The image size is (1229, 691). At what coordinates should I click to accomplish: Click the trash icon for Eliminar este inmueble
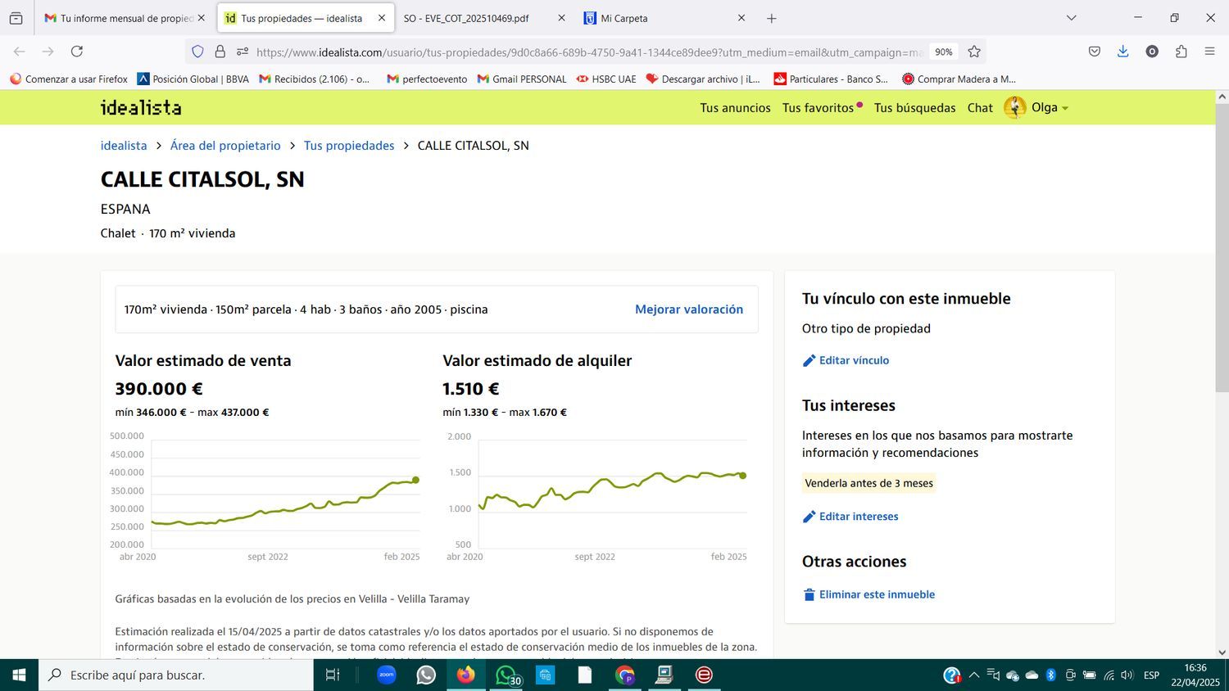pyautogui.click(x=809, y=594)
